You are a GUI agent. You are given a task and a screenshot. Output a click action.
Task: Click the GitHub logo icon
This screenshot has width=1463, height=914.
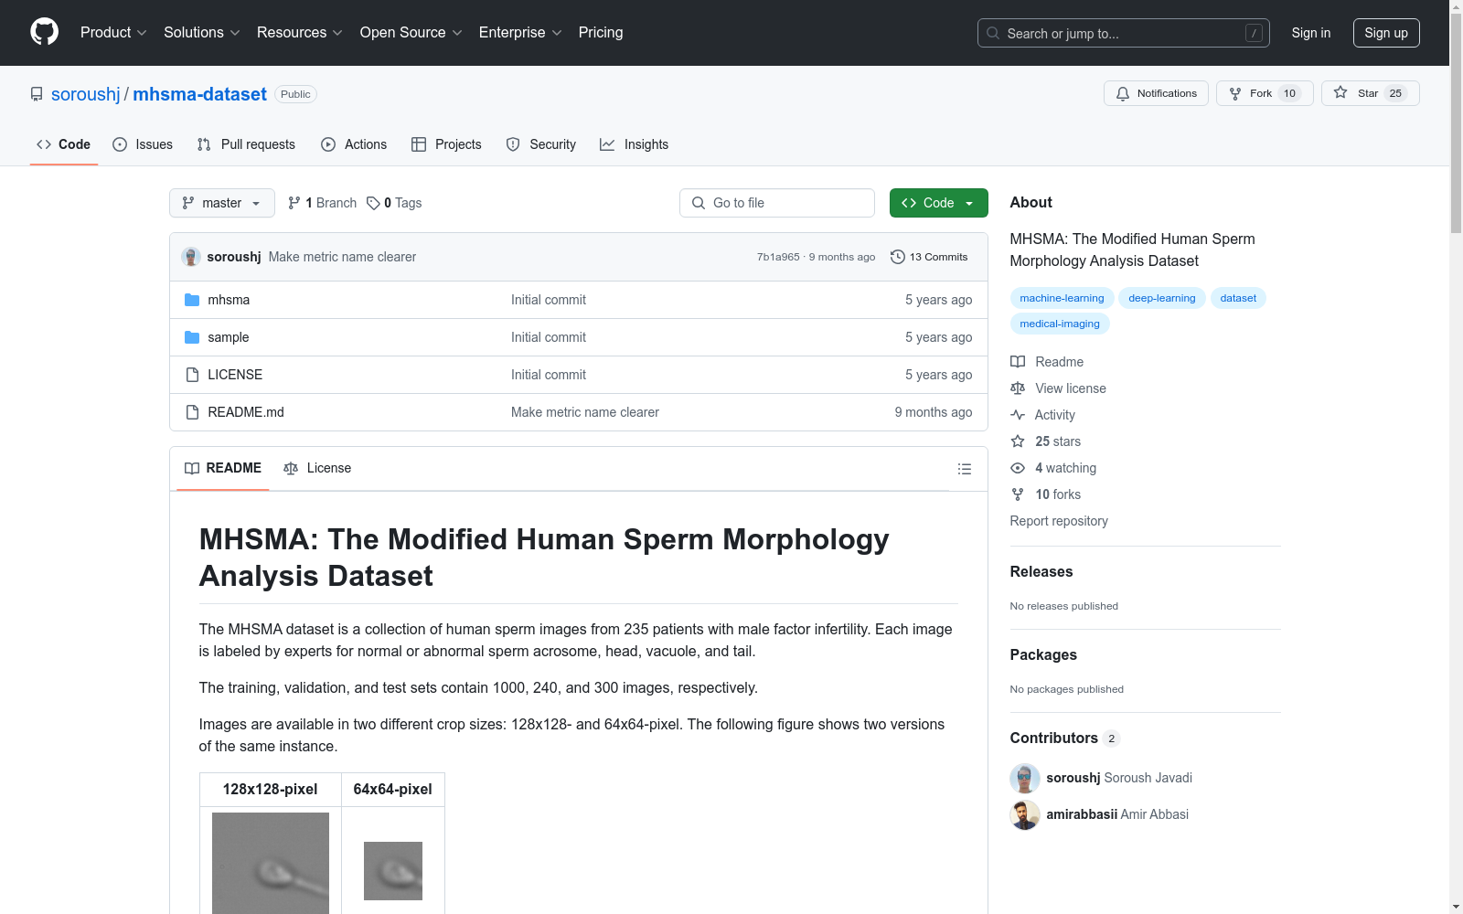[44, 32]
